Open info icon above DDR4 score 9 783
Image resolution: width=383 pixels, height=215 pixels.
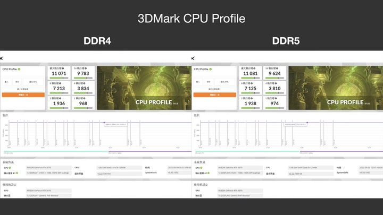pyautogui.click(x=86, y=68)
